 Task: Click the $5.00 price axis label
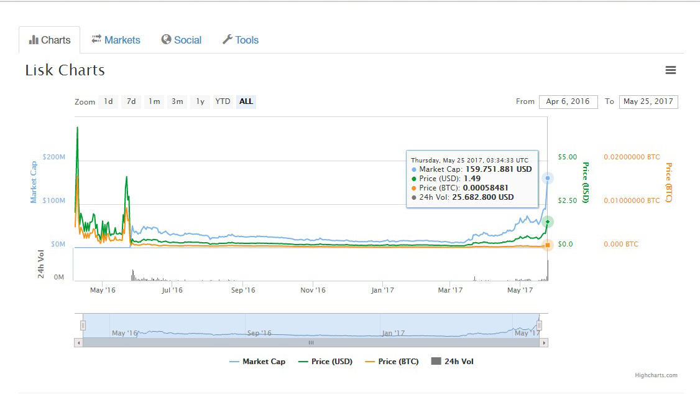tap(568, 157)
